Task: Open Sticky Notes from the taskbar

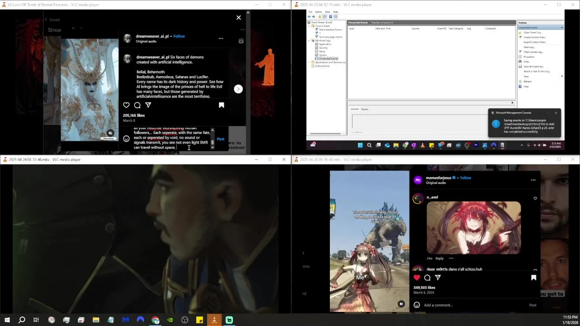Action: click(x=199, y=320)
